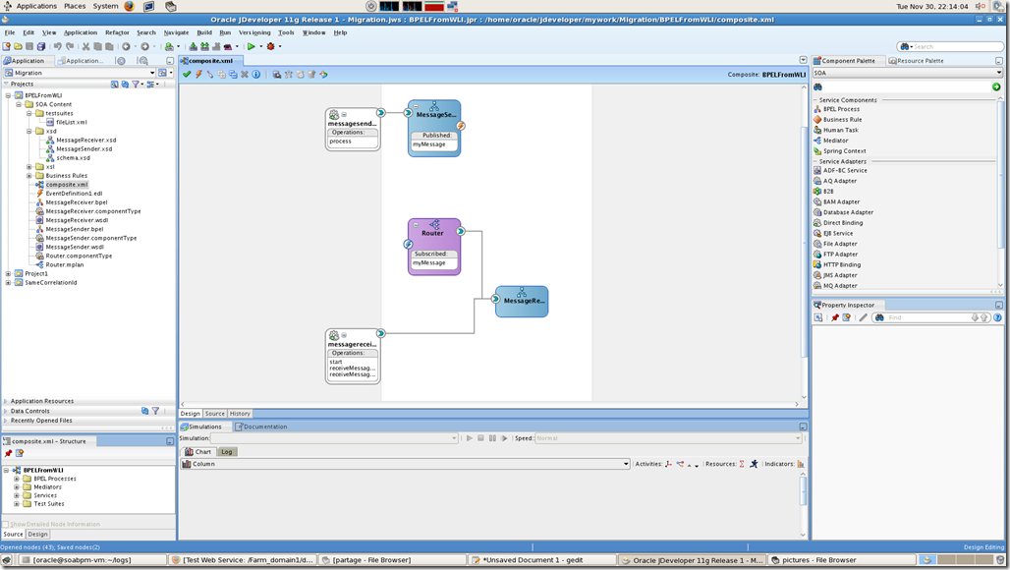Select BPEL Process in Component Palette

click(x=841, y=109)
